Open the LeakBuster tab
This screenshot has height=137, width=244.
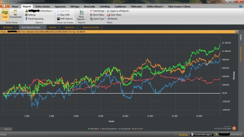[x=120, y=7]
